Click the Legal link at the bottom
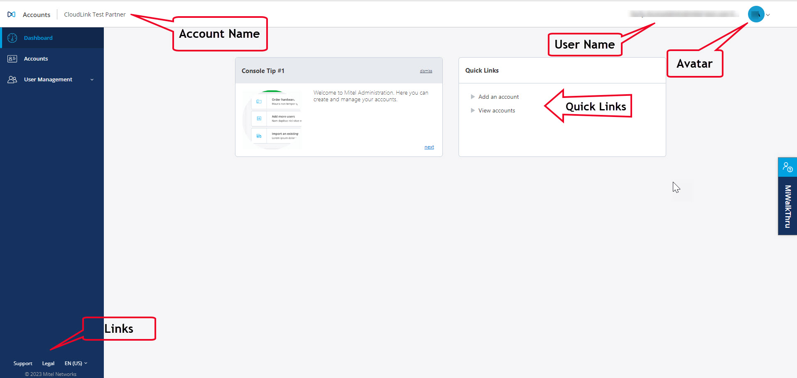Image resolution: width=797 pixels, height=378 pixels. [48, 363]
